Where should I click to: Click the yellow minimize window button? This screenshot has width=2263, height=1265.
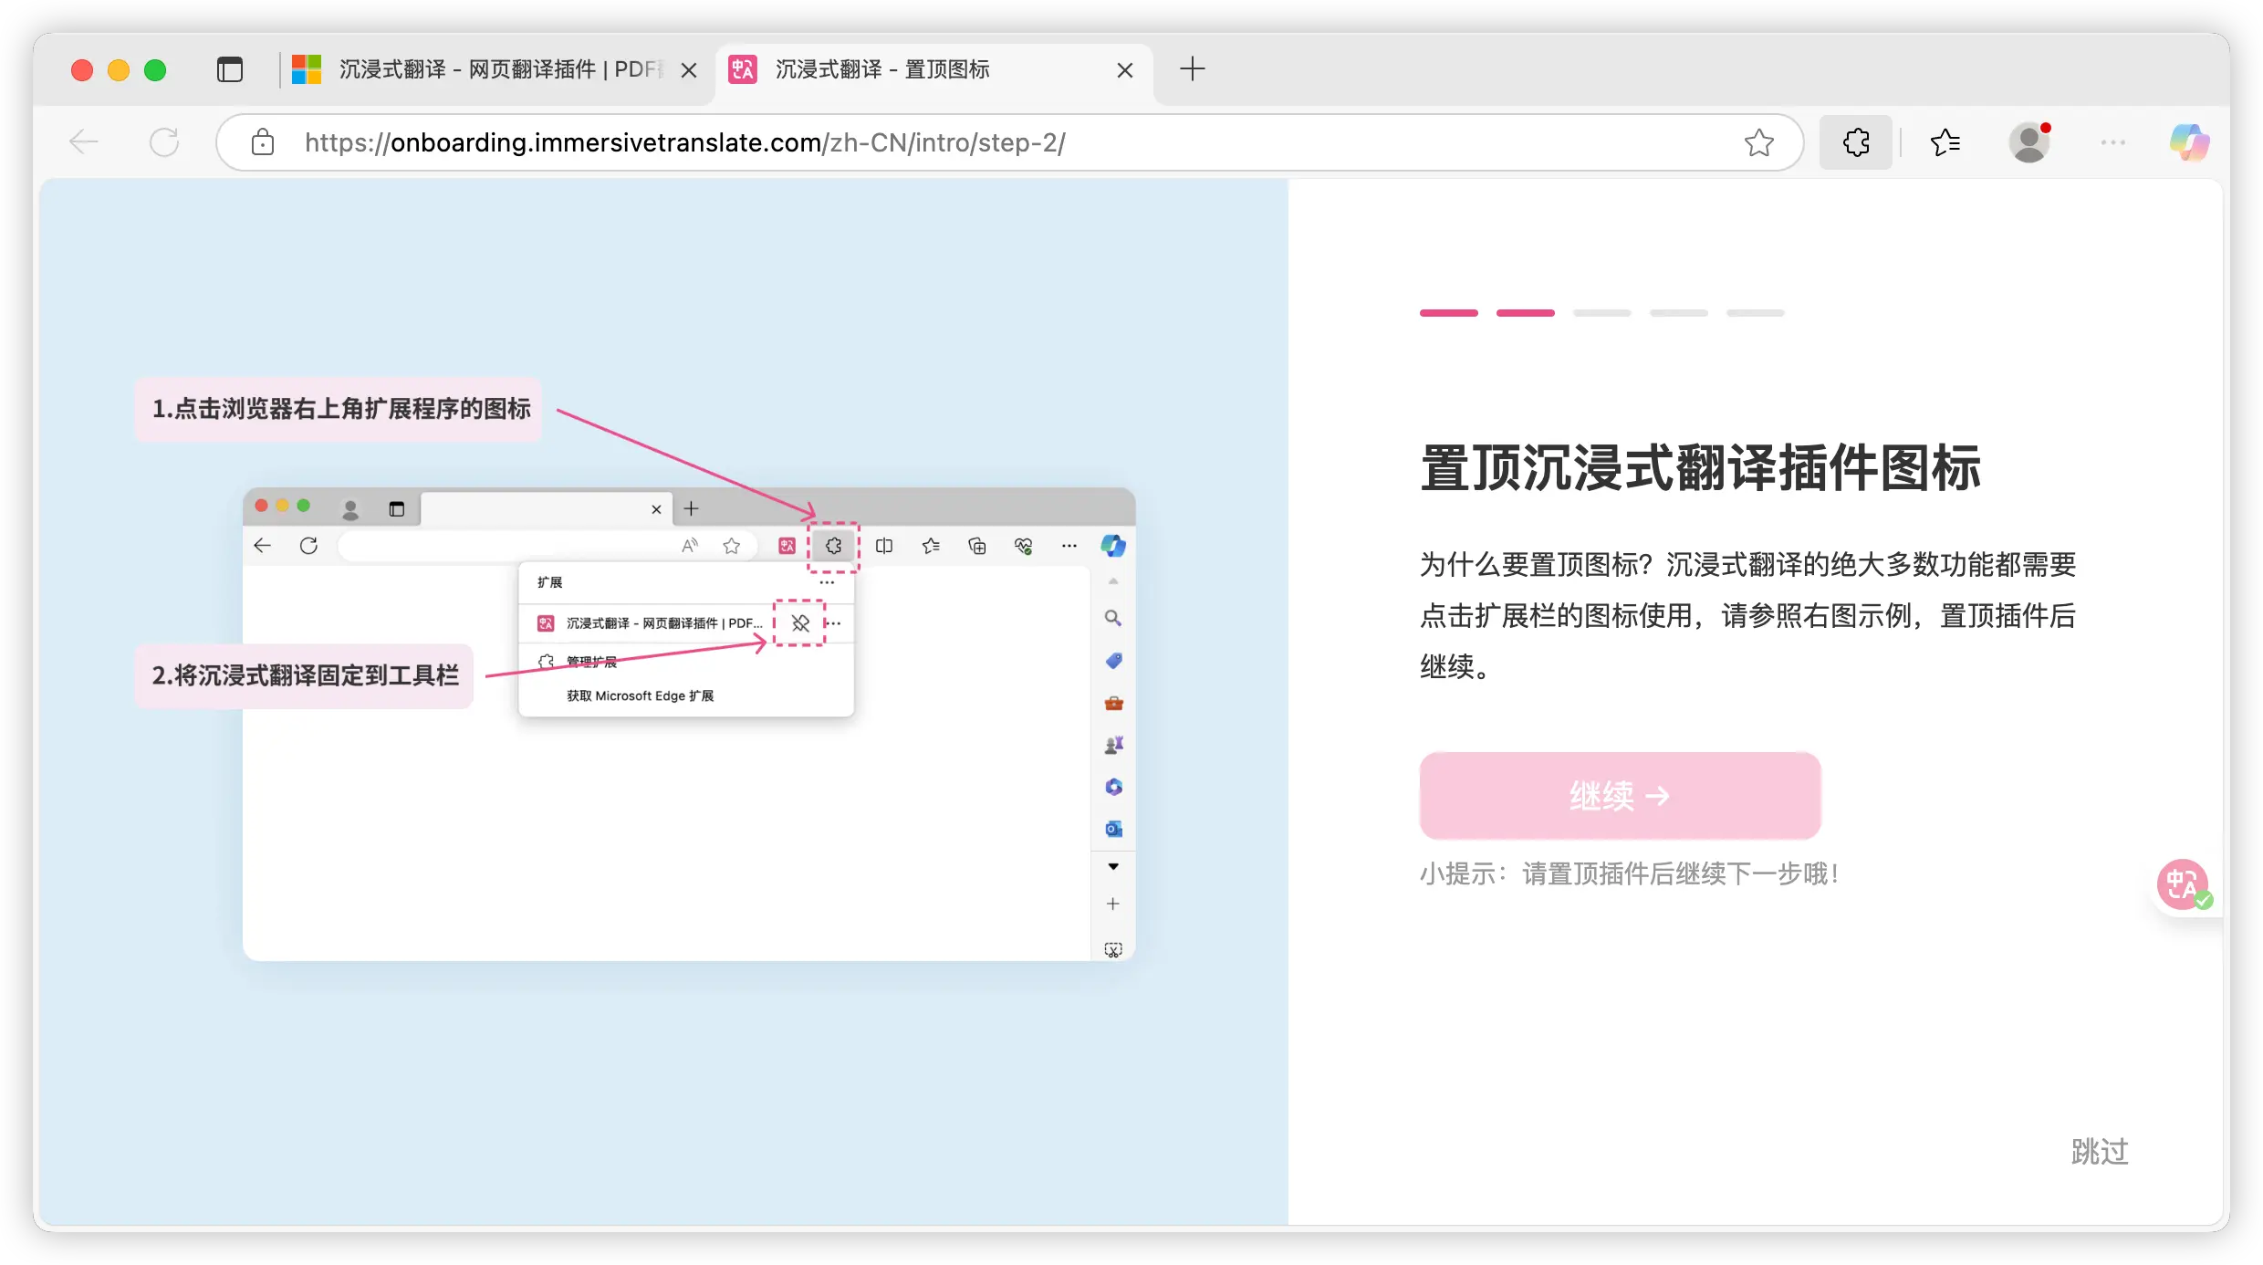click(119, 70)
